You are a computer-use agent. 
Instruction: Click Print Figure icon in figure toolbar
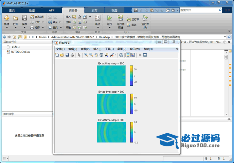(x=72, y=55)
